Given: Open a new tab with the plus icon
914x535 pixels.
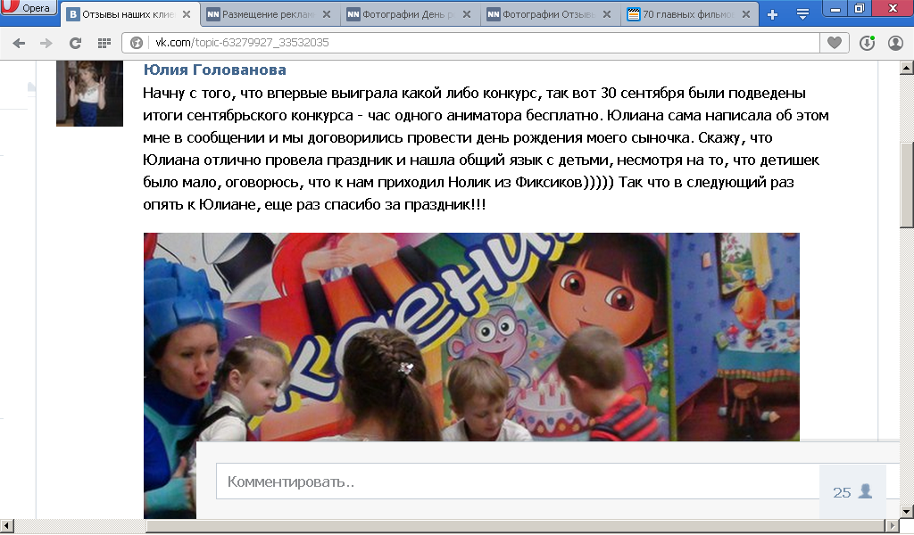Looking at the screenshot, I should 772,14.
